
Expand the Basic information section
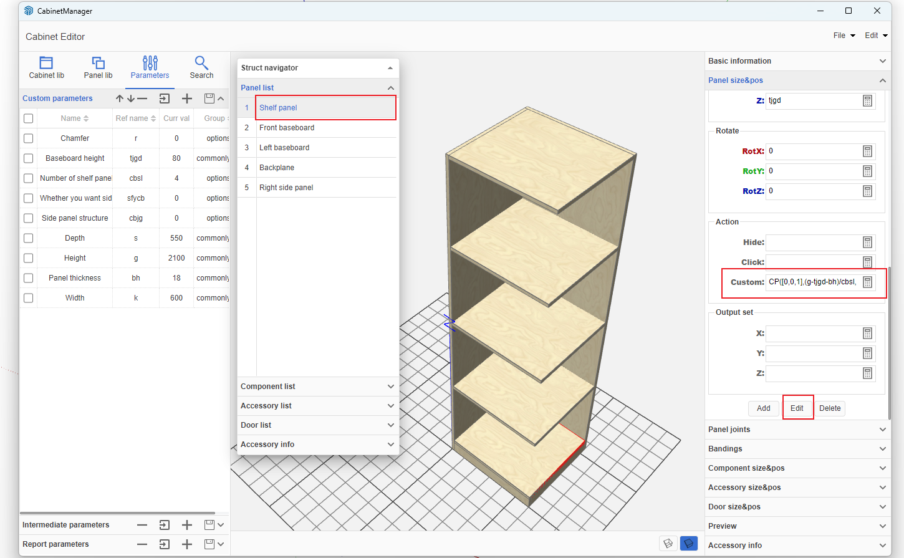tap(796, 61)
